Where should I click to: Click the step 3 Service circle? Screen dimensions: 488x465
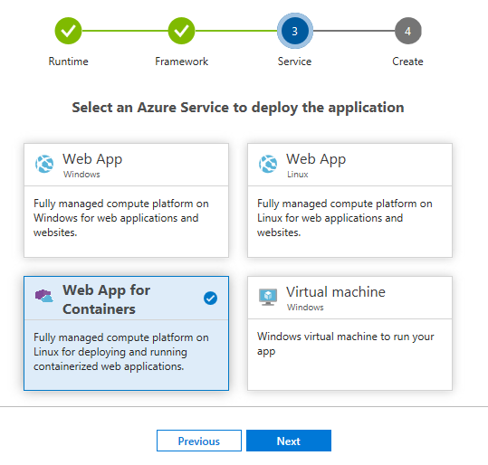[x=295, y=31]
